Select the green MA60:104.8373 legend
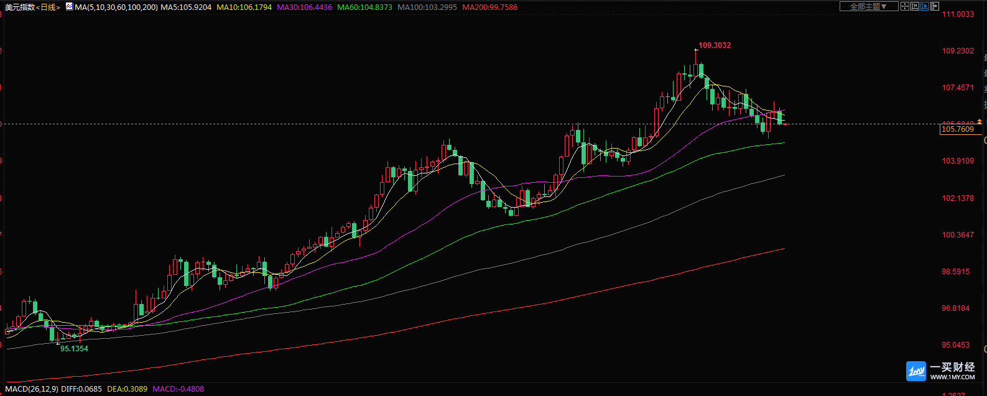 [x=364, y=7]
